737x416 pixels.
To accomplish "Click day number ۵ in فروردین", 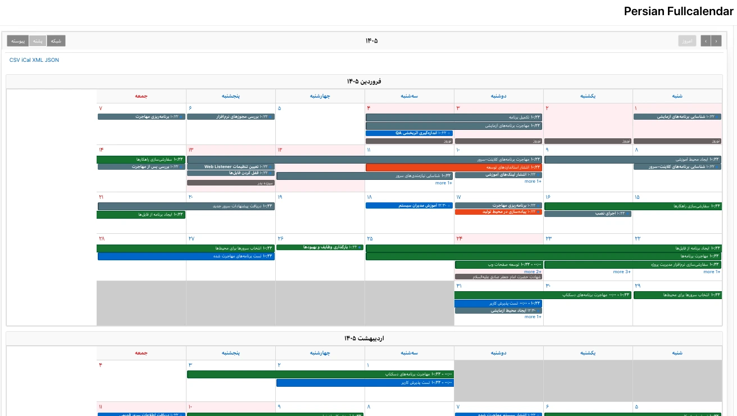I will [279, 108].
